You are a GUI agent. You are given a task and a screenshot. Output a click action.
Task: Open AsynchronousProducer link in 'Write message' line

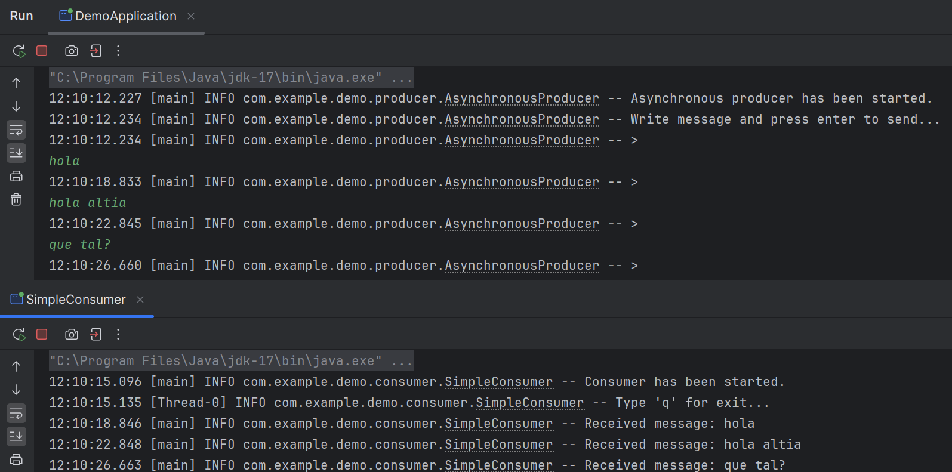pyautogui.click(x=522, y=119)
